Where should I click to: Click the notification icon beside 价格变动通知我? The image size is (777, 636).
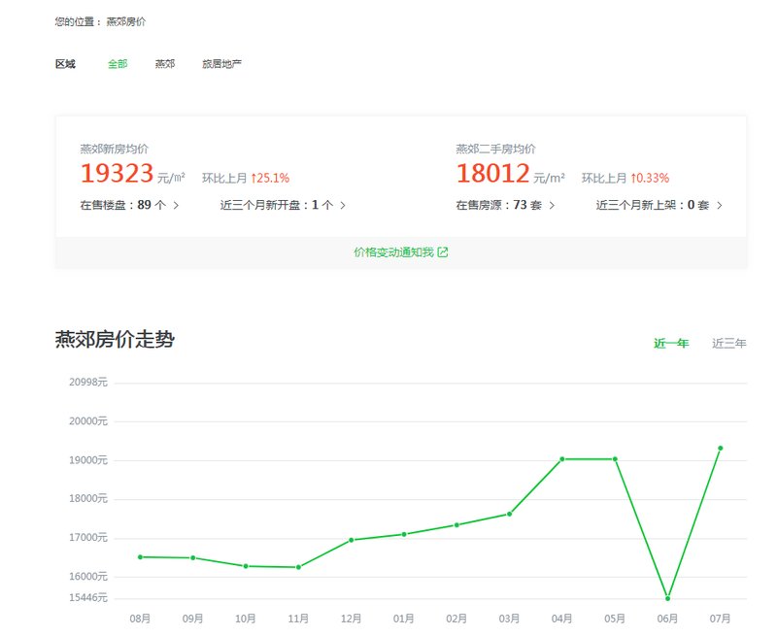pyautogui.click(x=443, y=251)
